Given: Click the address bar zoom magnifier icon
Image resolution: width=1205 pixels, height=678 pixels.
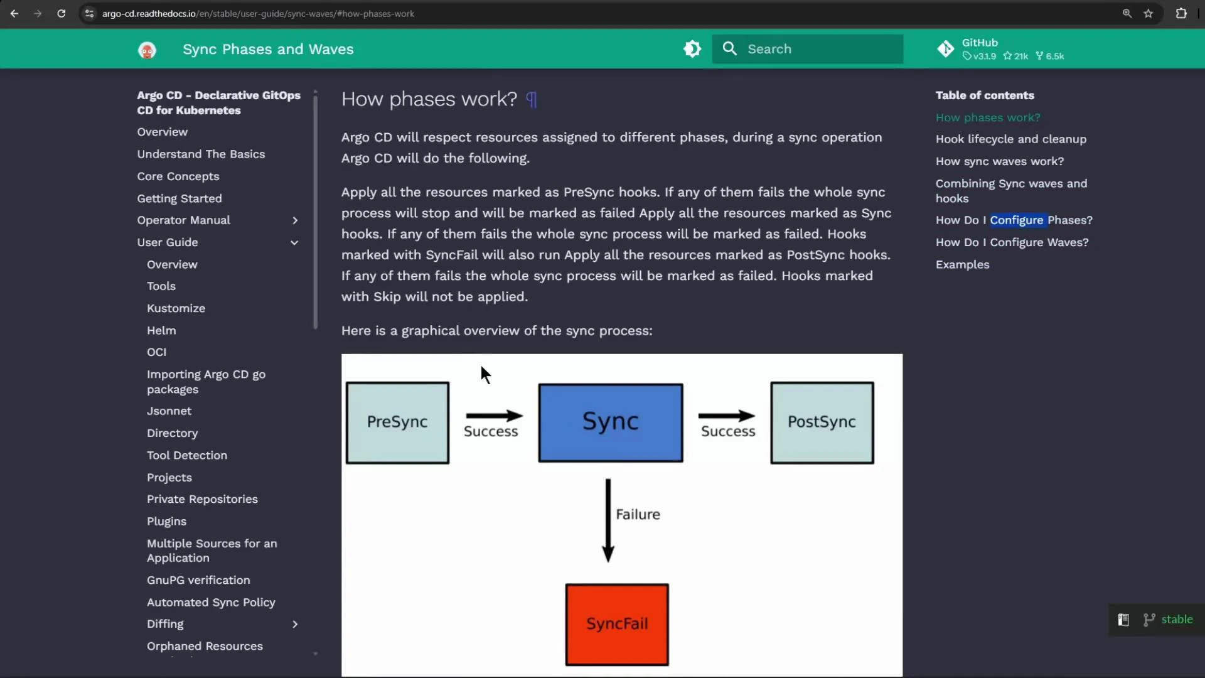Looking at the screenshot, I should (1127, 13).
